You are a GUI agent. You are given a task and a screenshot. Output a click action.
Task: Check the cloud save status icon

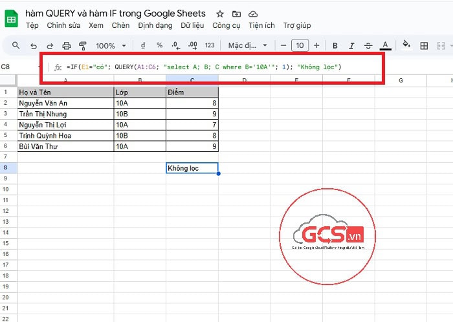pyautogui.click(x=252, y=14)
